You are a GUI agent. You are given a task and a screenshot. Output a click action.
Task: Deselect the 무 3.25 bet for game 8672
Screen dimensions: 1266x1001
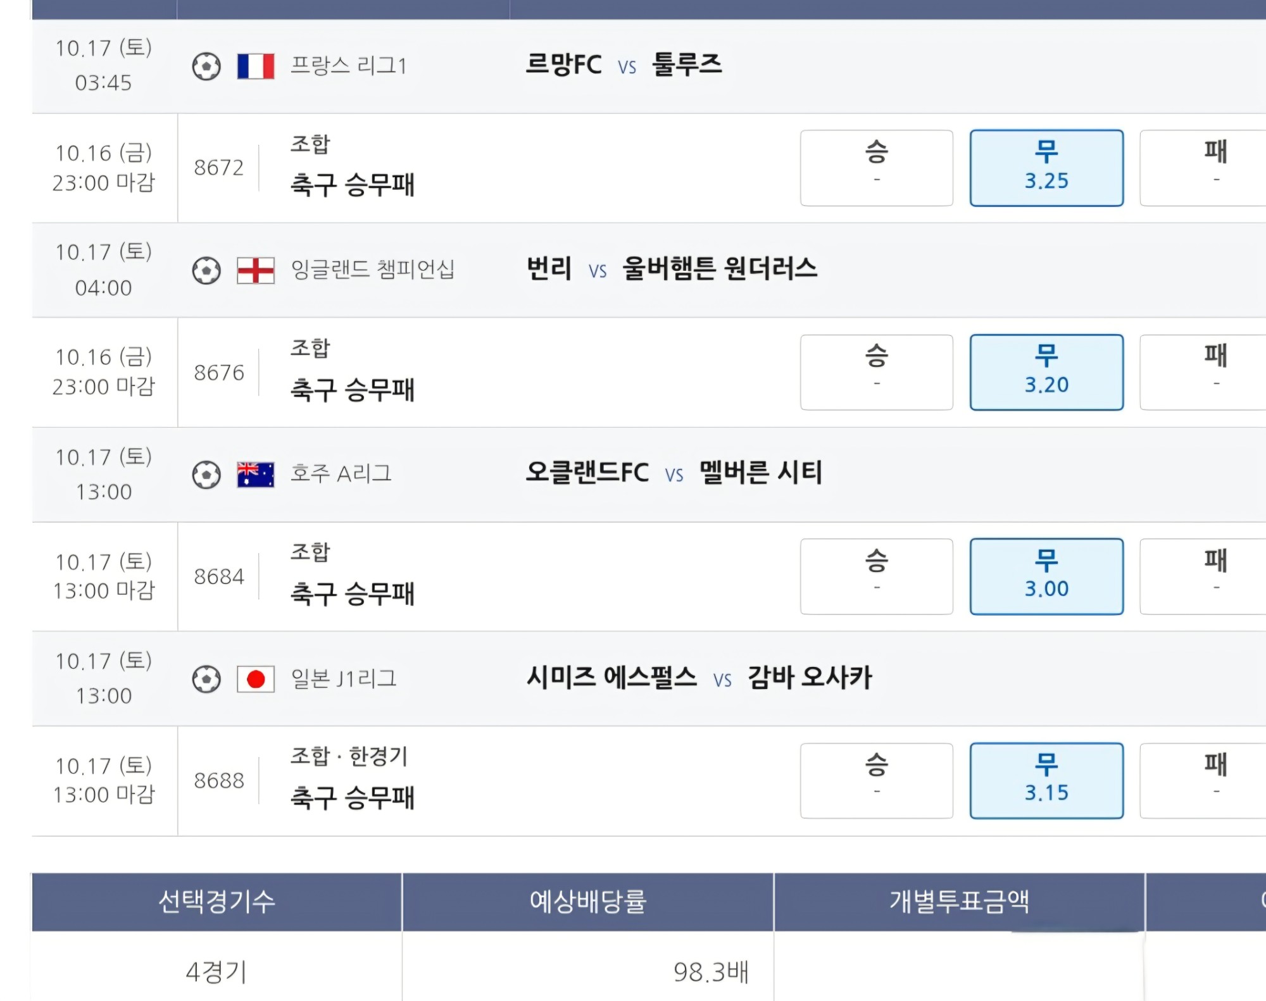click(x=1046, y=168)
